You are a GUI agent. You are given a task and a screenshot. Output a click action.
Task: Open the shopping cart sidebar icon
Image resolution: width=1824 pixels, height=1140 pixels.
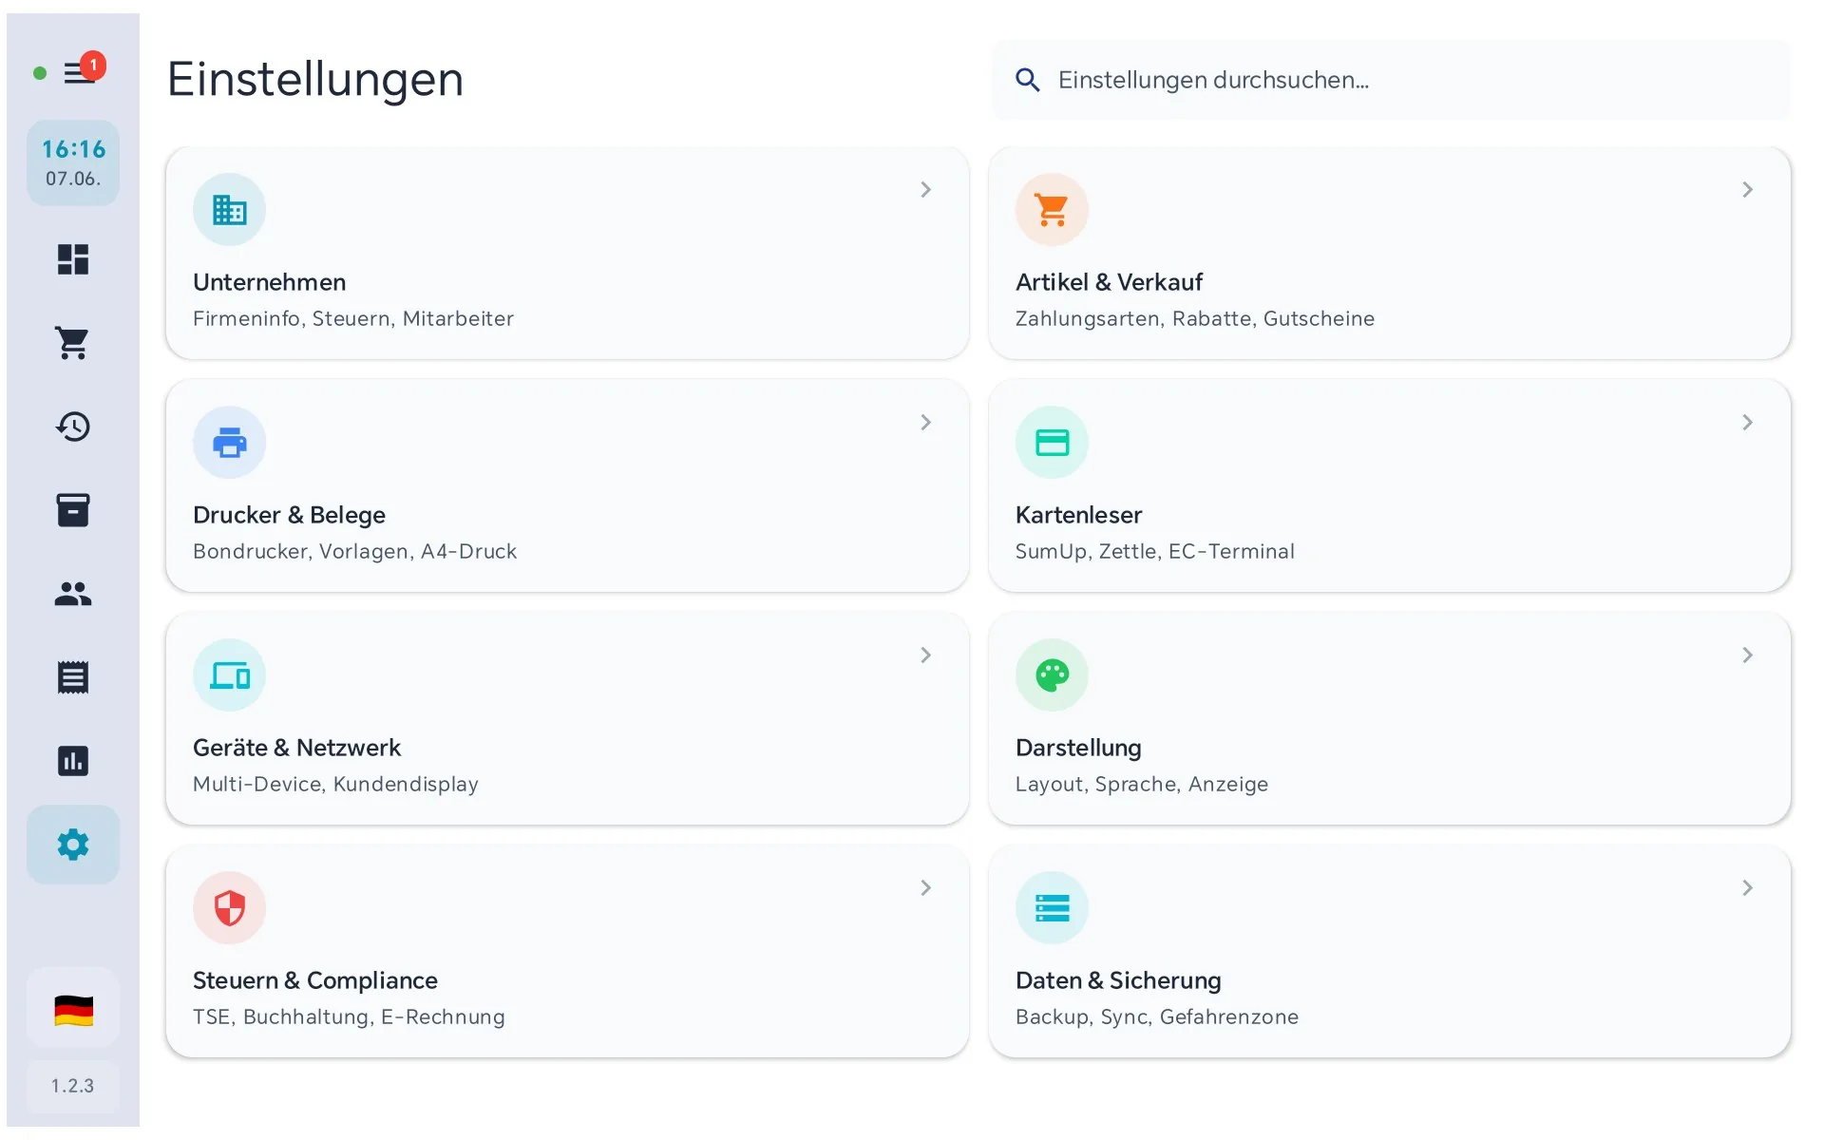[73, 343]
